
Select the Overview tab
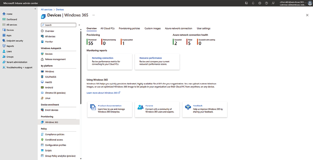coord(92,28)
